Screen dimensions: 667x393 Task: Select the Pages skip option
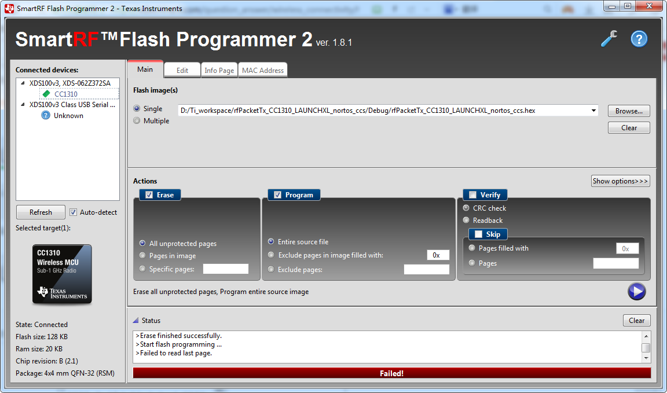click(x=472, y=263)
